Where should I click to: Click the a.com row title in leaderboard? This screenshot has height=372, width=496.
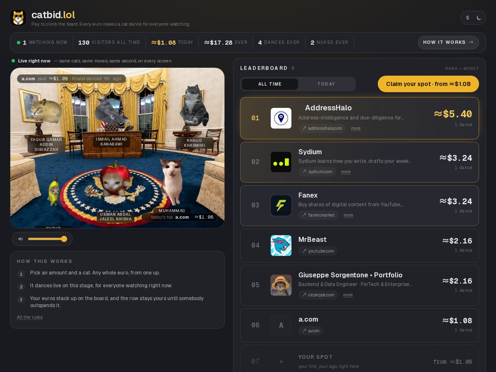(308, 319)
